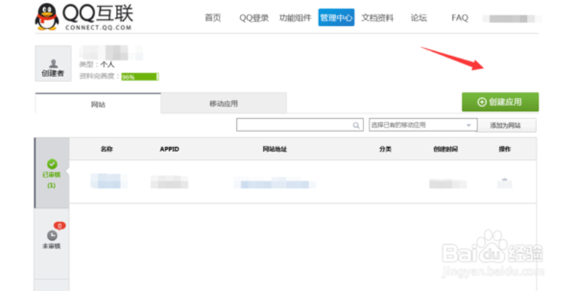The width and height of the screenshot is (576, 291).
Task: Open the 功能组件 nav item
Action: tap(295, 17)
